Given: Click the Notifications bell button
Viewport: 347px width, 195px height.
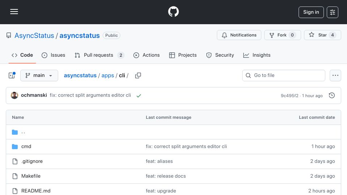Looking at the screenshot, I should tap(239, 35).
